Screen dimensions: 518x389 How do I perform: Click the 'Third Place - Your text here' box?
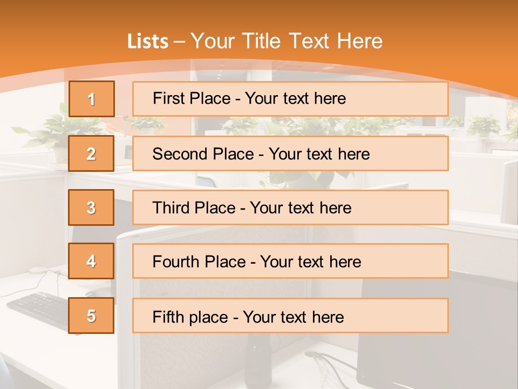tap(290, 207)
